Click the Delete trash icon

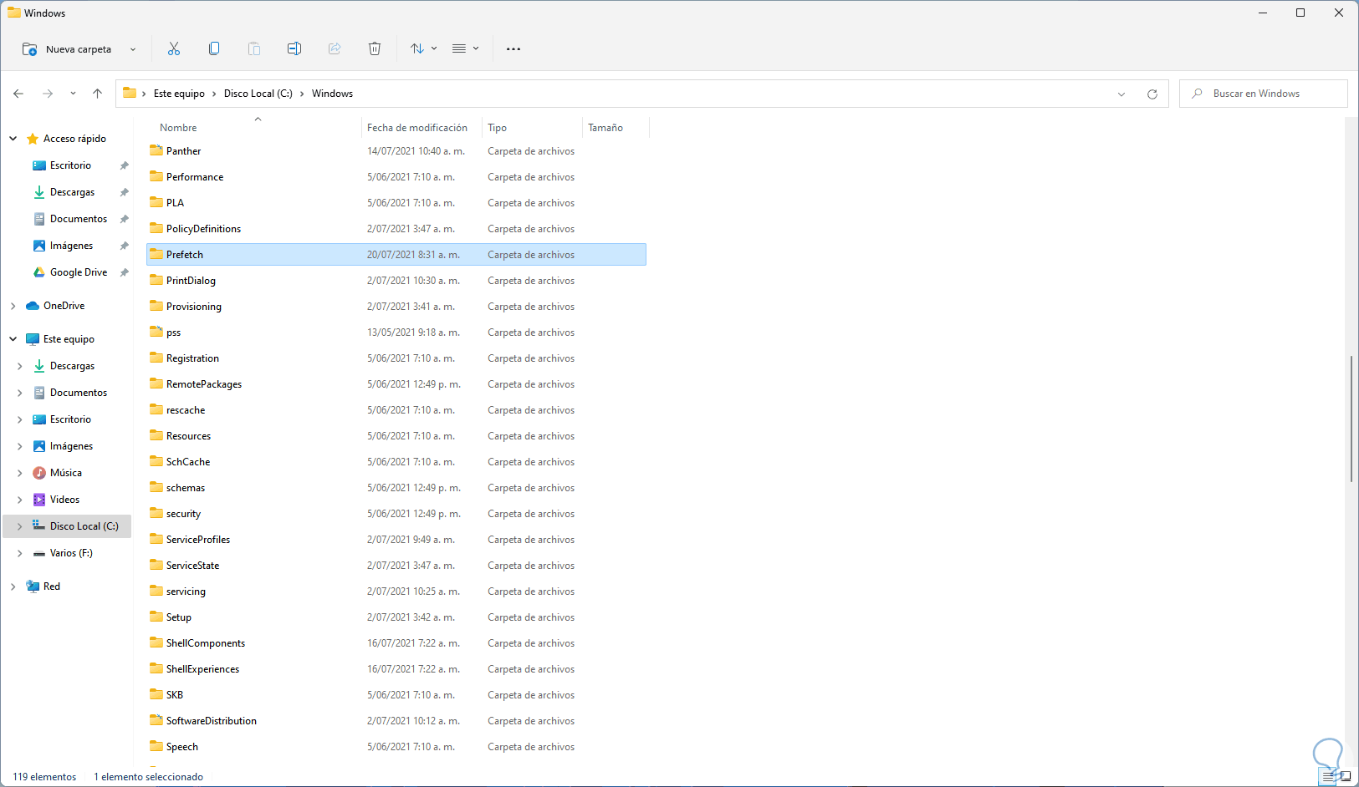click(375, 48)
